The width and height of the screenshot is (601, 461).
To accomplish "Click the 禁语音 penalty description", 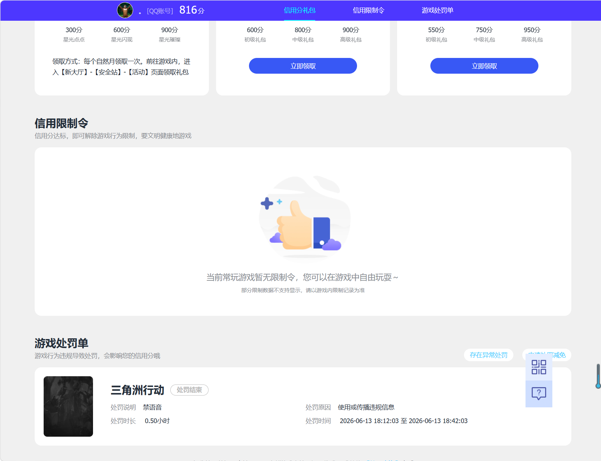I will 152,407.
